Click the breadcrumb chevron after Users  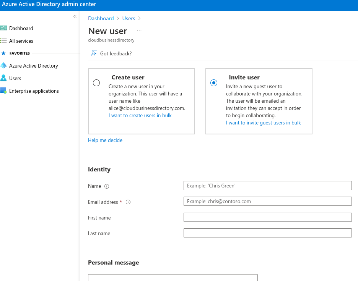[139, 18]
